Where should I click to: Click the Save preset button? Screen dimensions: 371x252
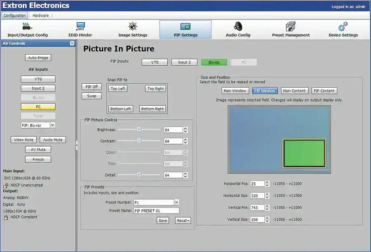click(163, 221)
